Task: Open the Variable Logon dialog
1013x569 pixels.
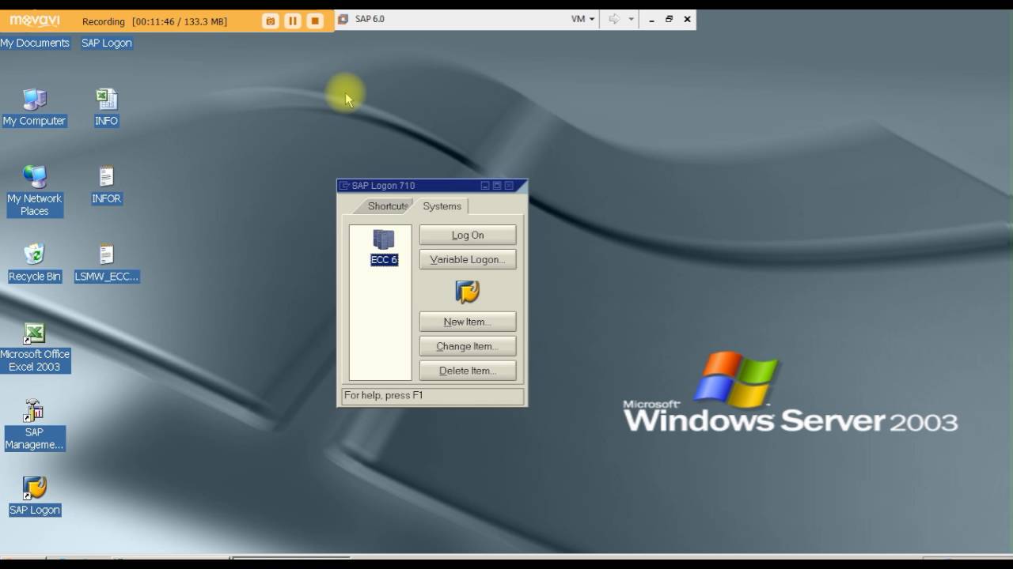Action: click(468, 259)
